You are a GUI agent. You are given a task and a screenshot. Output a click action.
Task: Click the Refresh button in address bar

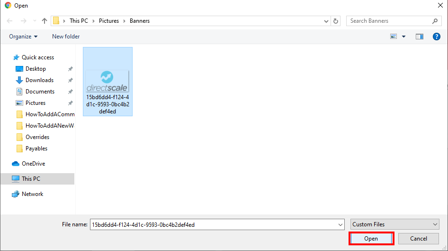(x=336, y=21)
